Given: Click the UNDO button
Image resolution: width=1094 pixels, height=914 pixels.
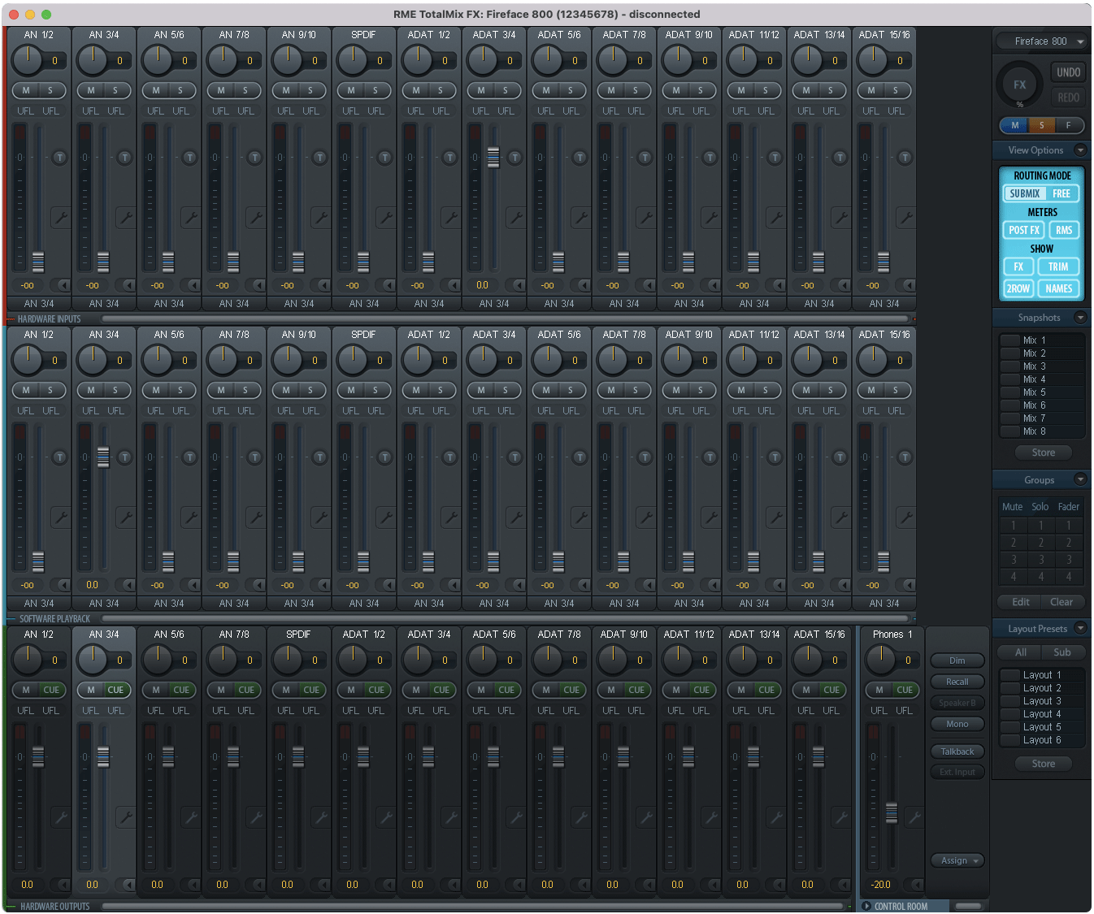Looking at the screenshot, I should click(x=1068, y=72).
